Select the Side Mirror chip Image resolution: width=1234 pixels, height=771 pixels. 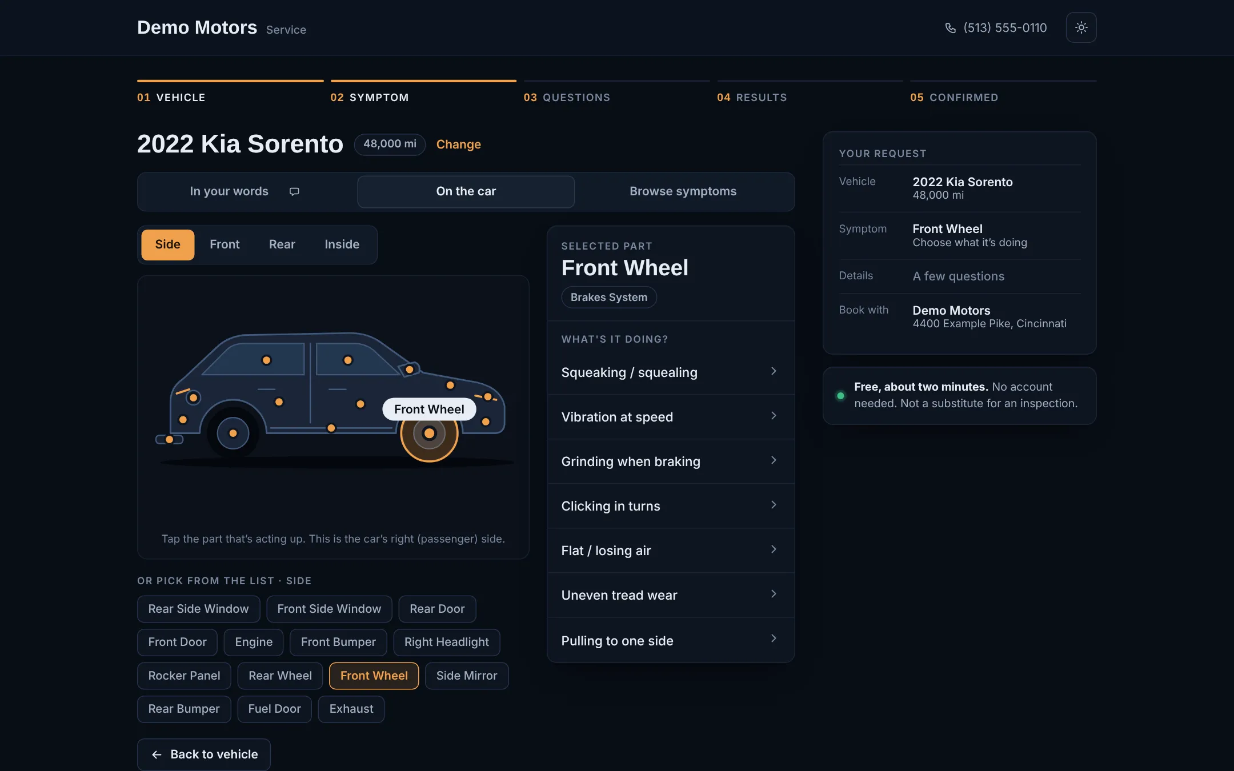467,676
